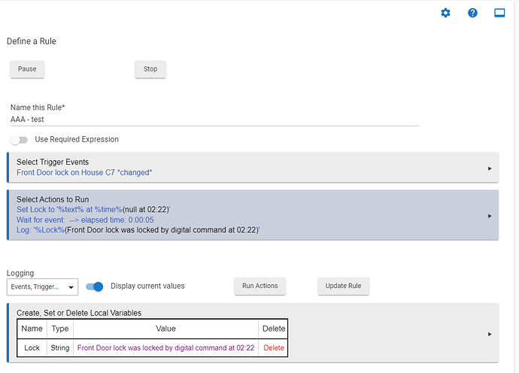Open the Logging dropdown
The height and width of the screenshot is (373, 519).
(x=42, y=287)
